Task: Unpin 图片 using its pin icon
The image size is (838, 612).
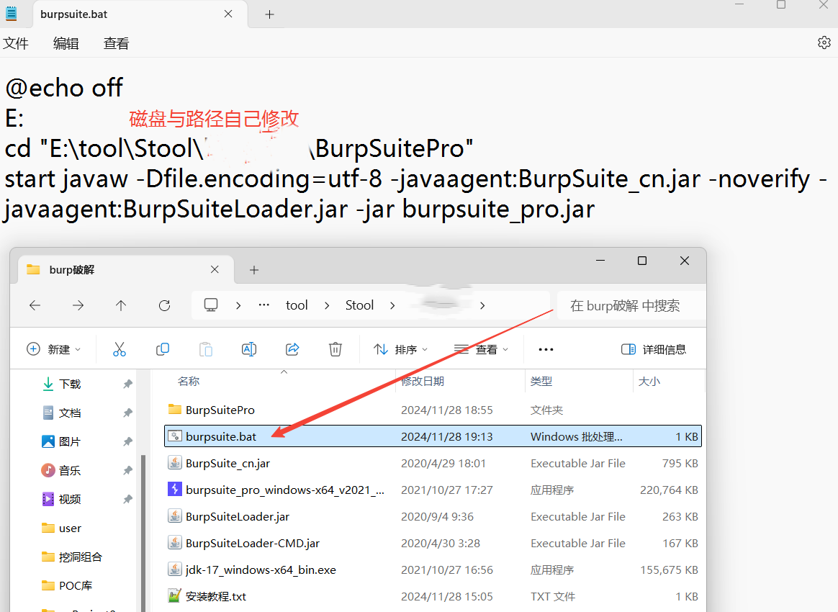Action: pyautogui.click(x=127, y=441)
